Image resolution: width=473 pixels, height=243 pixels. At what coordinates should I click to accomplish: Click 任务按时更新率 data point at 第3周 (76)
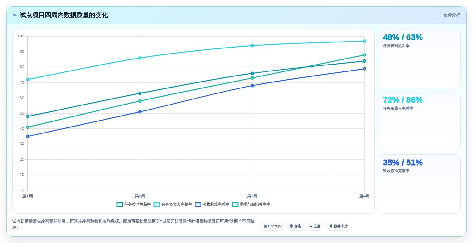pos(252,73)
